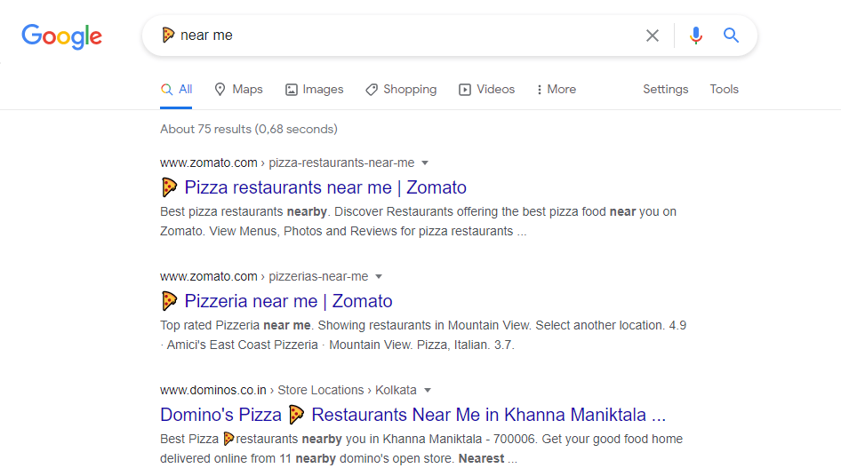841x476 pixels.
Task: Expand dropdown arrow next to pizzerias-near-me URL
Action: pyautogui.click(x=379, y=276)
